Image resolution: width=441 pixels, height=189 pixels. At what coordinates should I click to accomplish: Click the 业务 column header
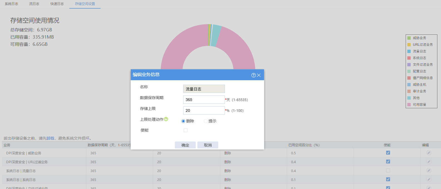(x=7, y=145)
